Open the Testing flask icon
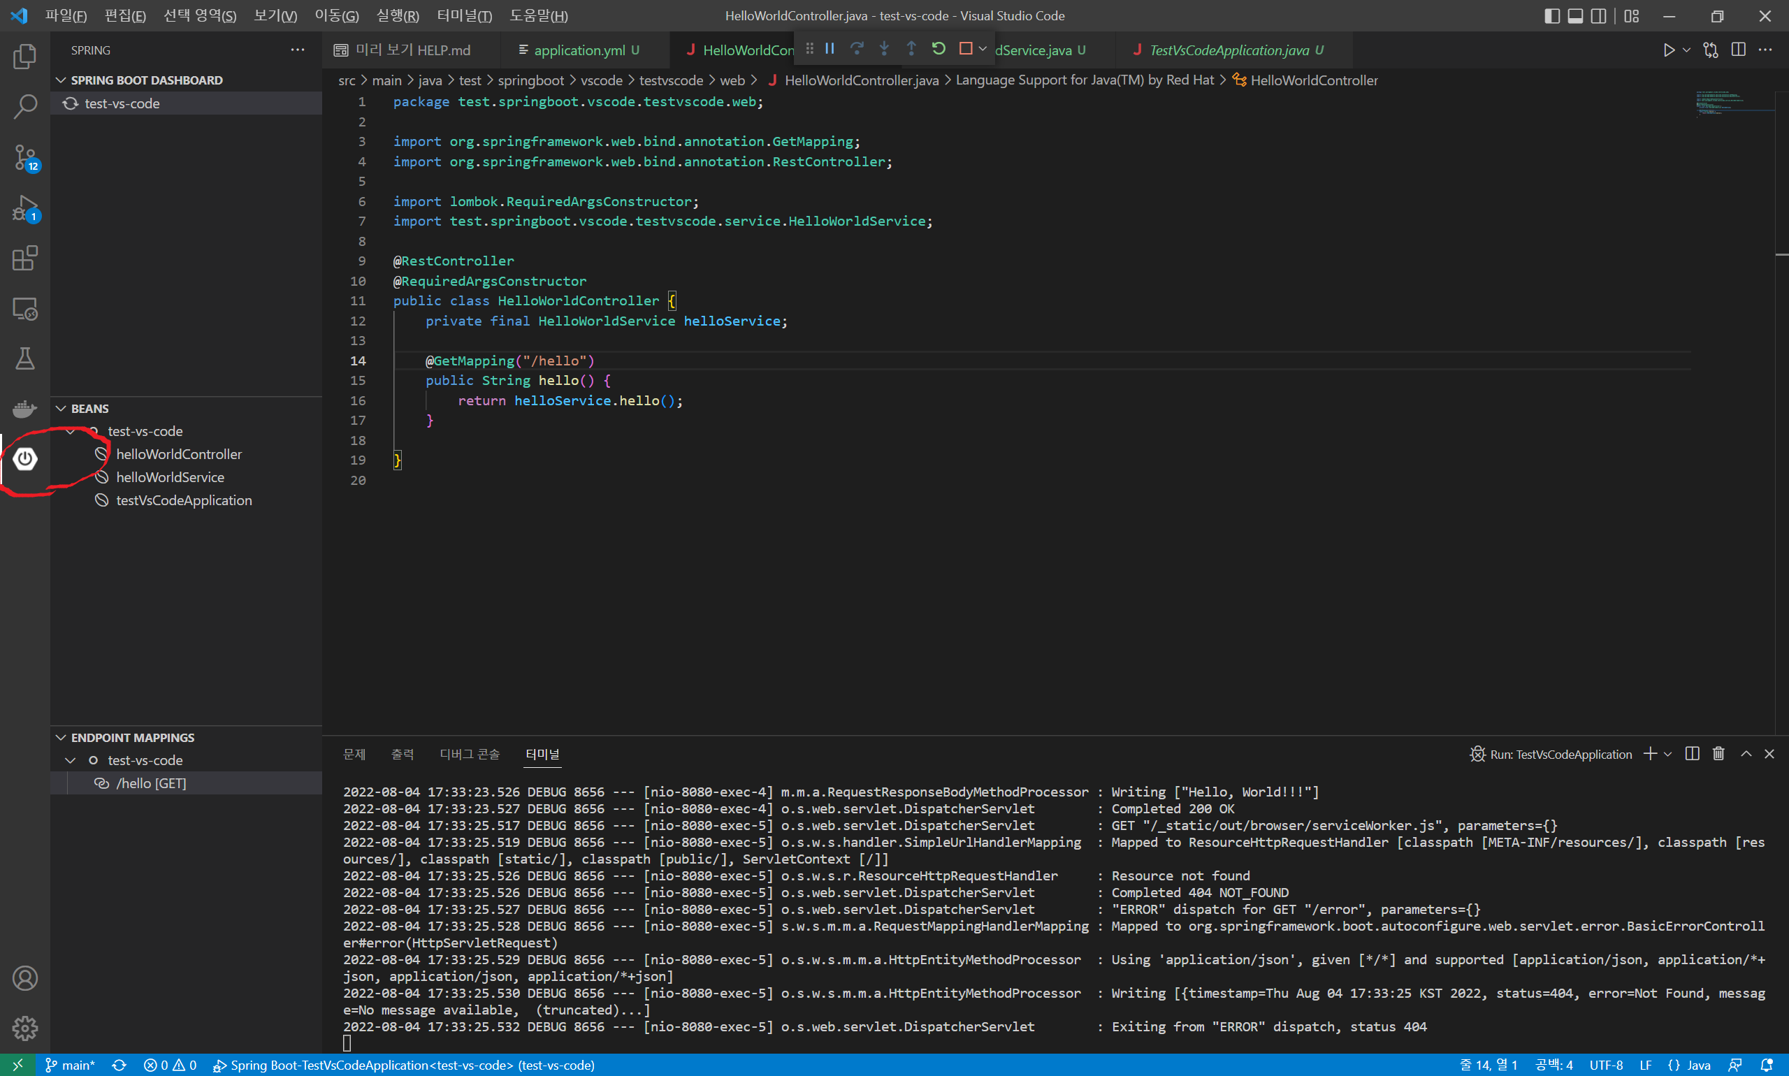This screenshot has height=1076, width=1789. tap(24, 359)
